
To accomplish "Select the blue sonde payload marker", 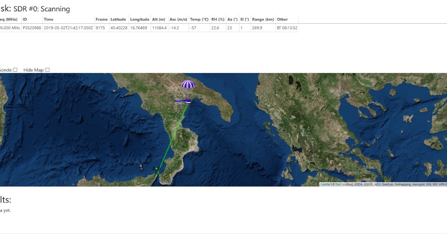I will click(x=188, y=100).
